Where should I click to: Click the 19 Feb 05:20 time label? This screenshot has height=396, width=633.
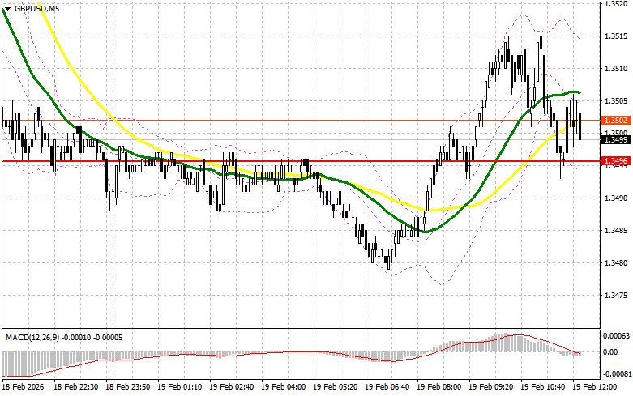click(335, 387)
